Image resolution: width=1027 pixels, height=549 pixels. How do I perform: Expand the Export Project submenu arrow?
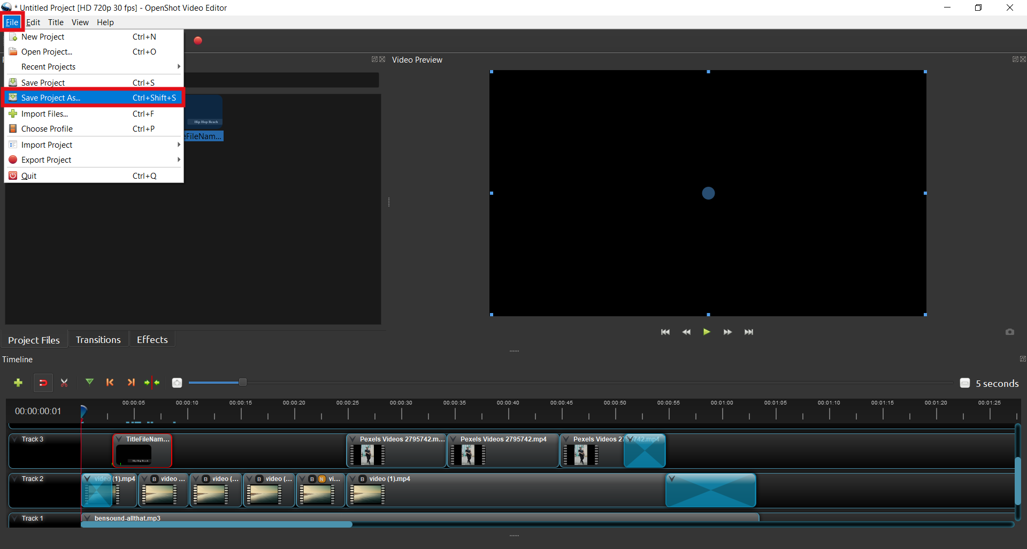179,159
